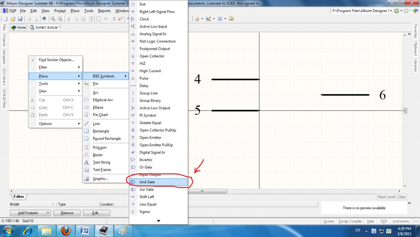Click the Windows Start button
This screenshot has height=237, width=420.
coord(8,230)
